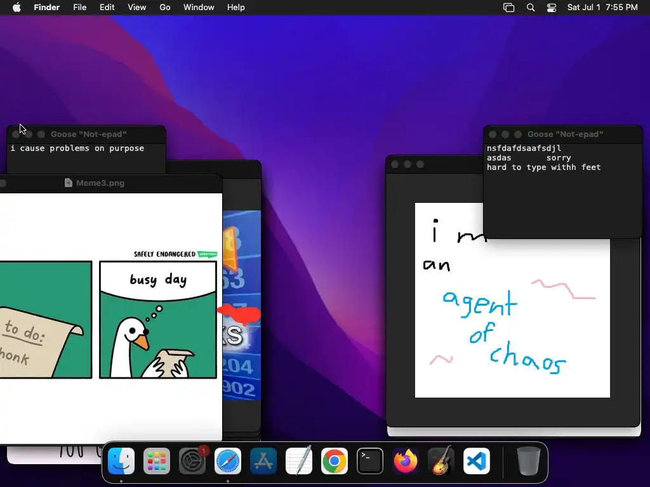Click the 'SAFELY ENDANGERED' credit text
Screen dimensions: 650x487
164,254
